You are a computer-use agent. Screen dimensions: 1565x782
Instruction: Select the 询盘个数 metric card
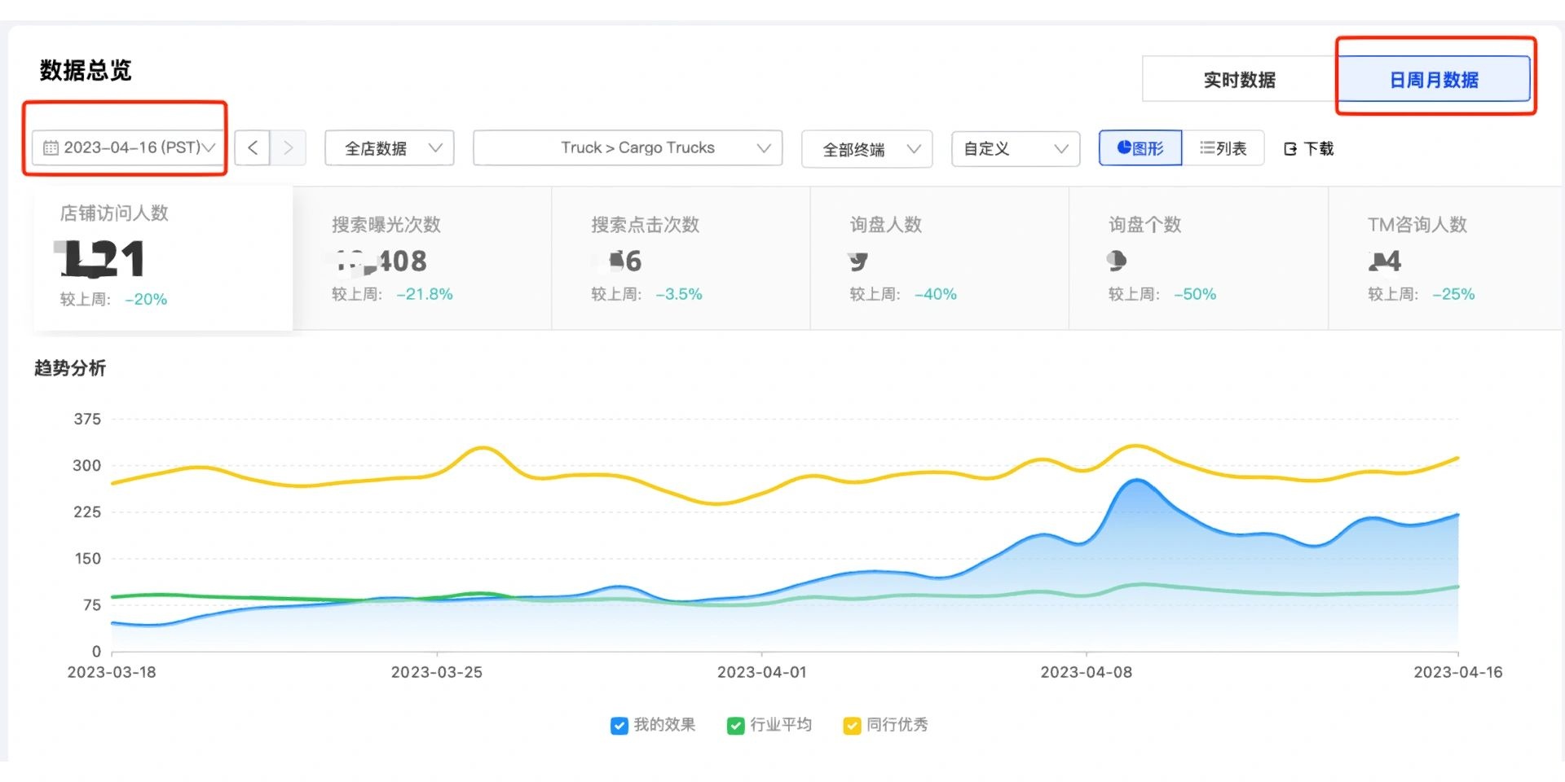tap(1199, 258)
